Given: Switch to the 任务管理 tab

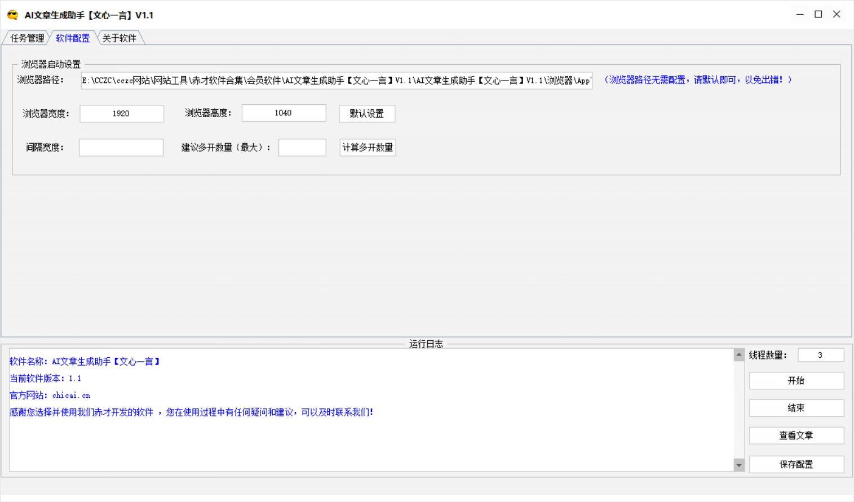Looking at the screenshot, I should (x=27, y=38).
